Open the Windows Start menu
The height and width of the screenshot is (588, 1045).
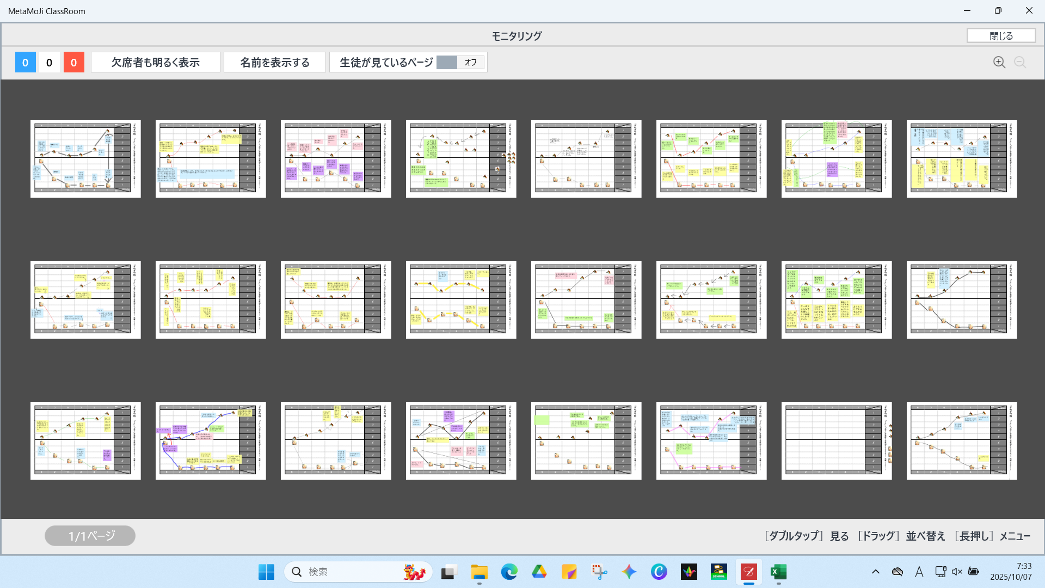click(266, 572)
